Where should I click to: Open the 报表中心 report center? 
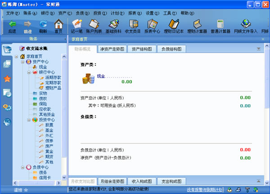tap(152, 26)
